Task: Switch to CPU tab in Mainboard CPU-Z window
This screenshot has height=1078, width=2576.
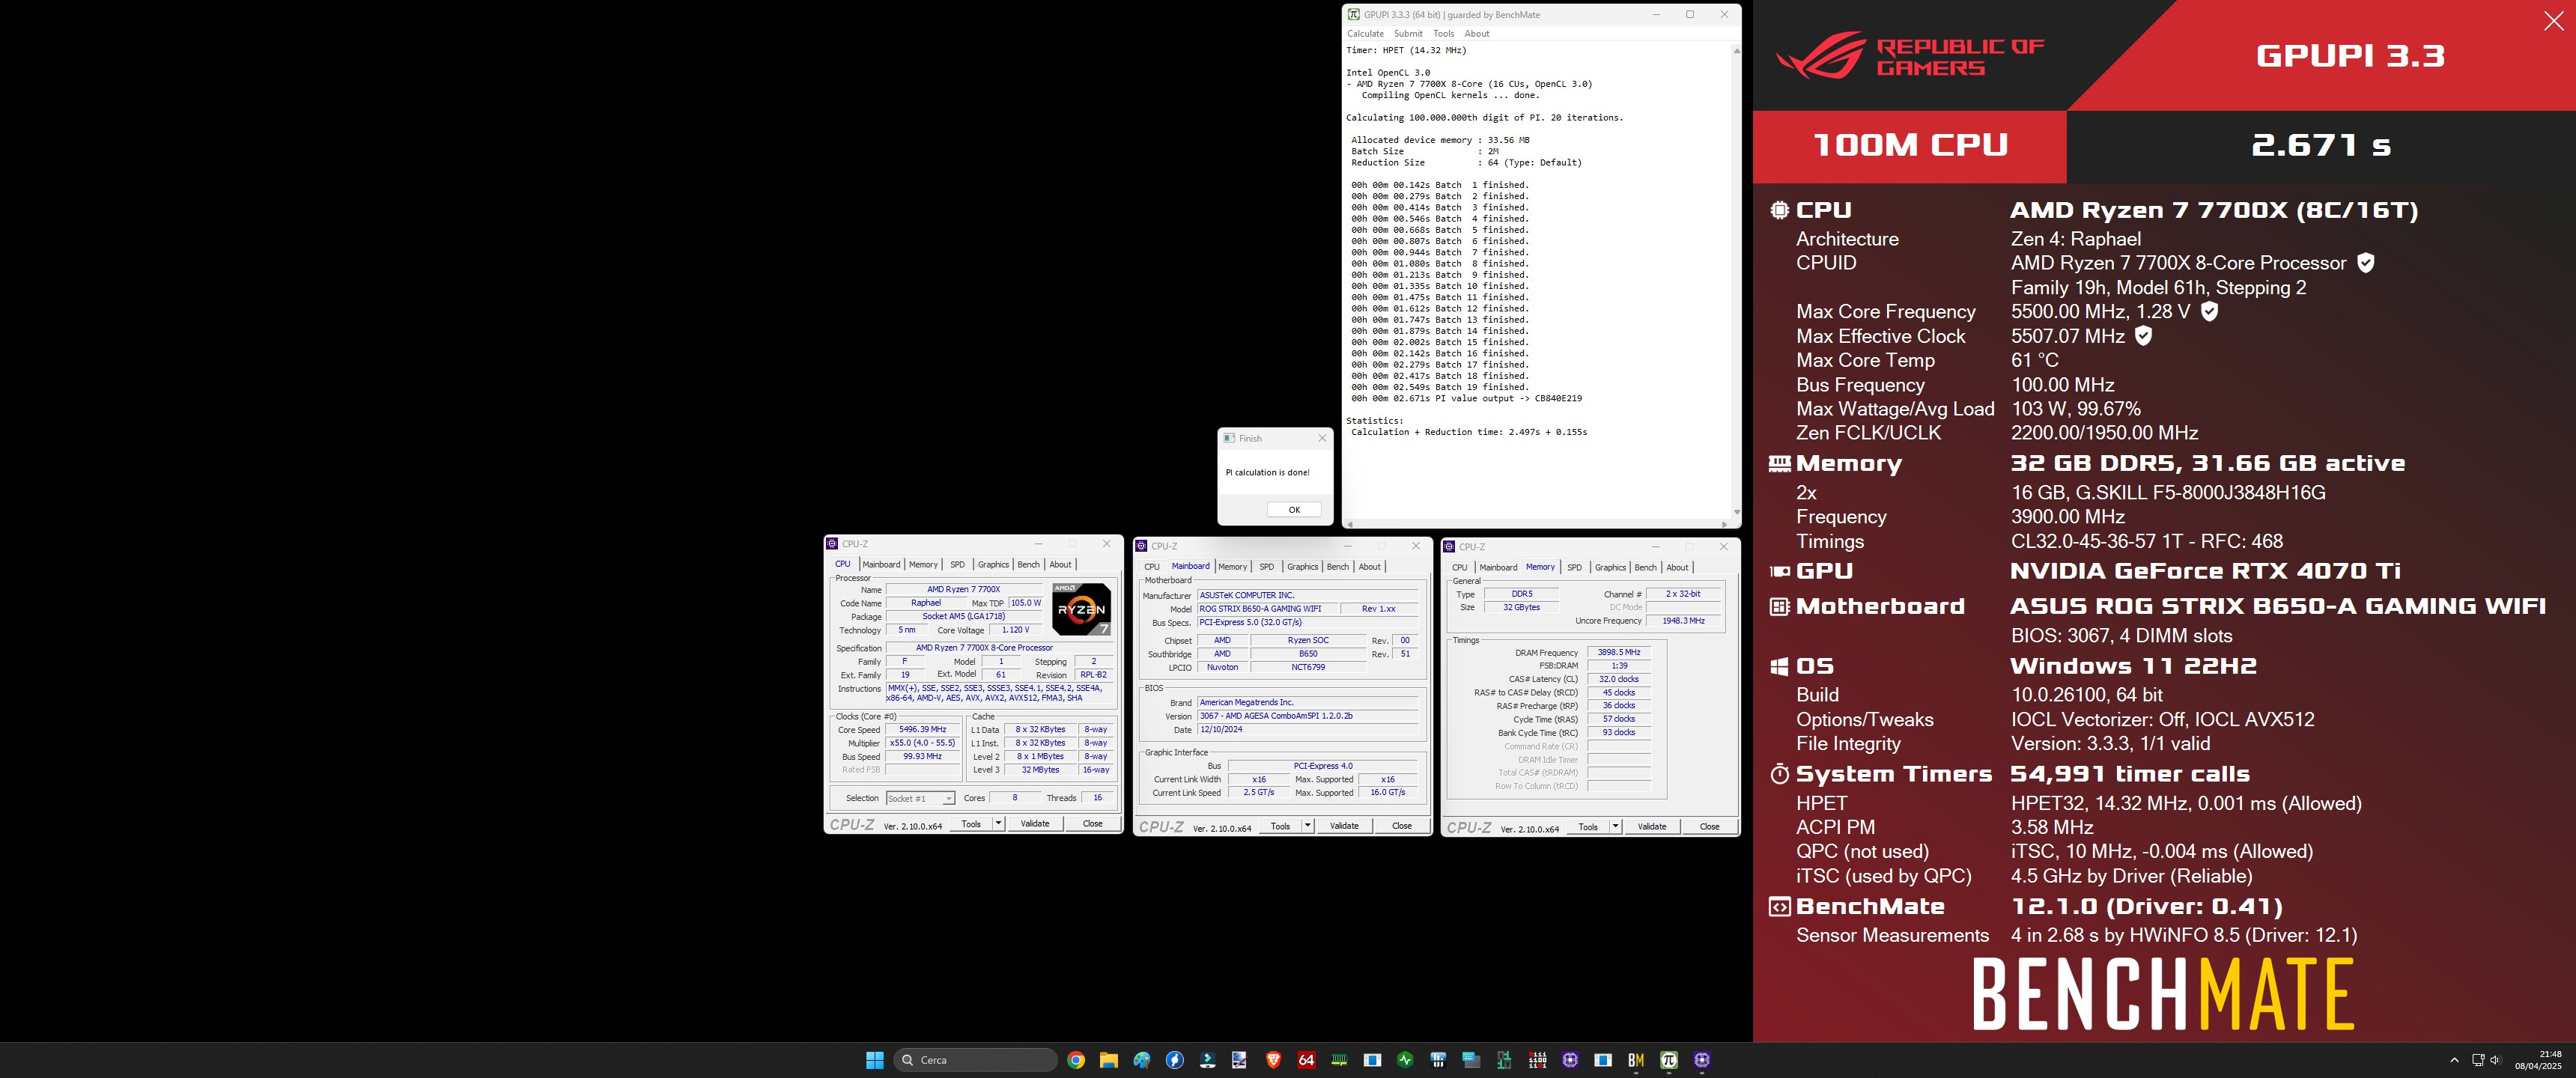Action: (x=1152, y=567)
